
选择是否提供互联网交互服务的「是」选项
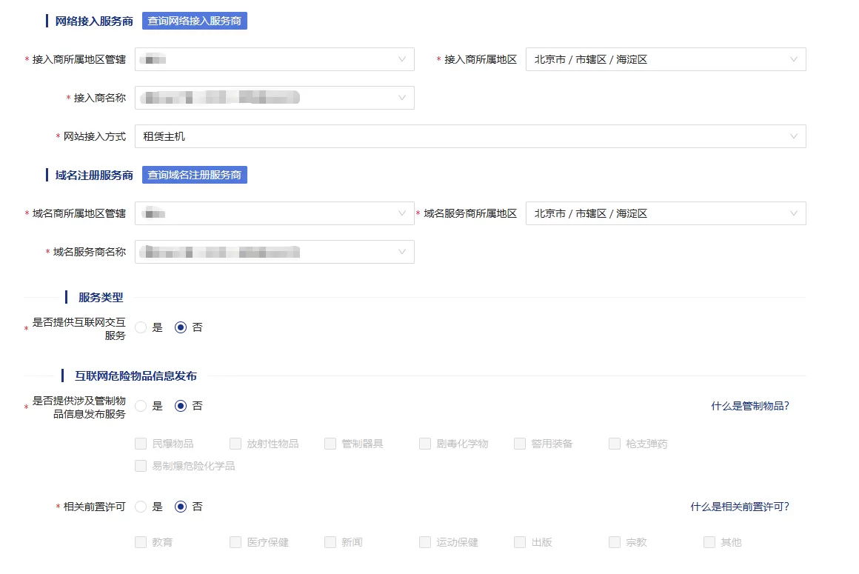point(140,327)
